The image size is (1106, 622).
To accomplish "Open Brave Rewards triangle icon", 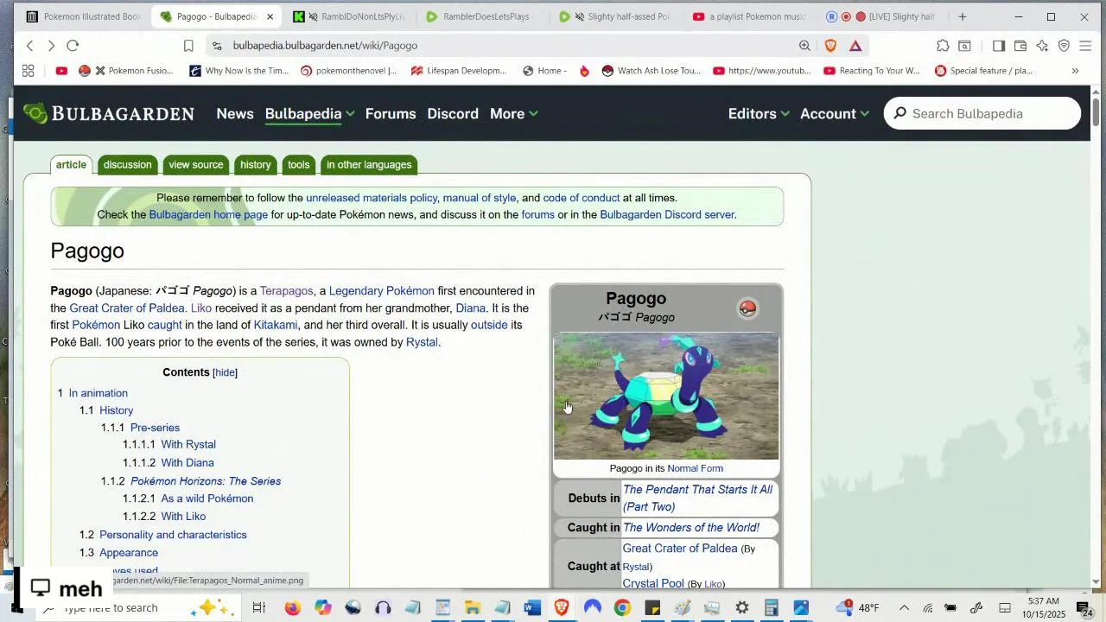I will coord(855,46).
